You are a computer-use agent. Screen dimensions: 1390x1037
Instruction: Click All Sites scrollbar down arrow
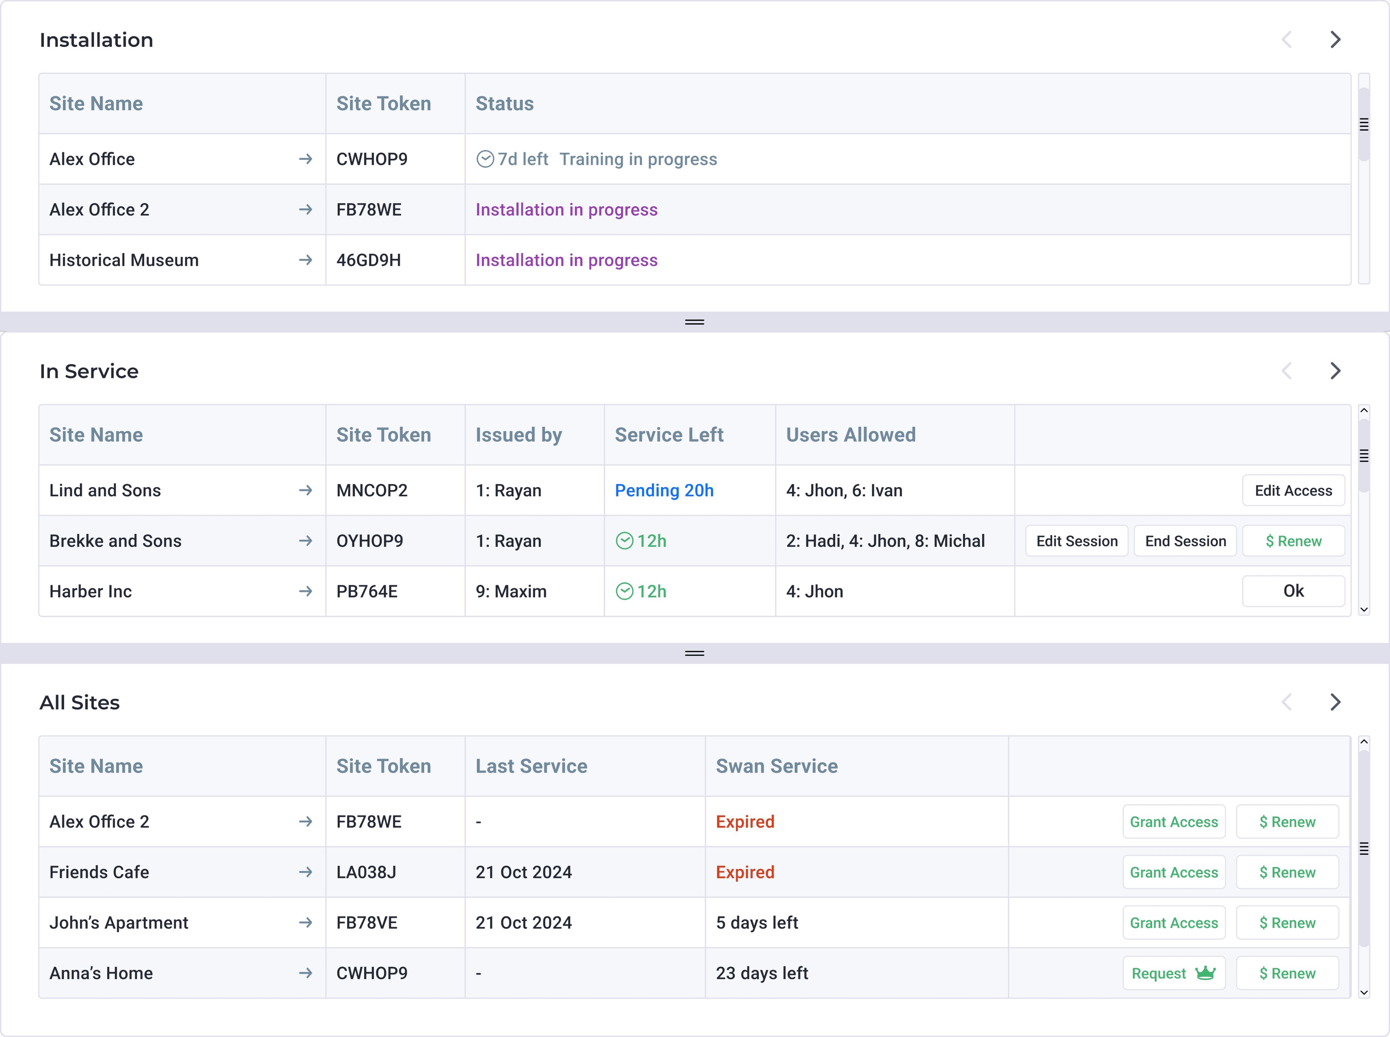[1364, 993]
